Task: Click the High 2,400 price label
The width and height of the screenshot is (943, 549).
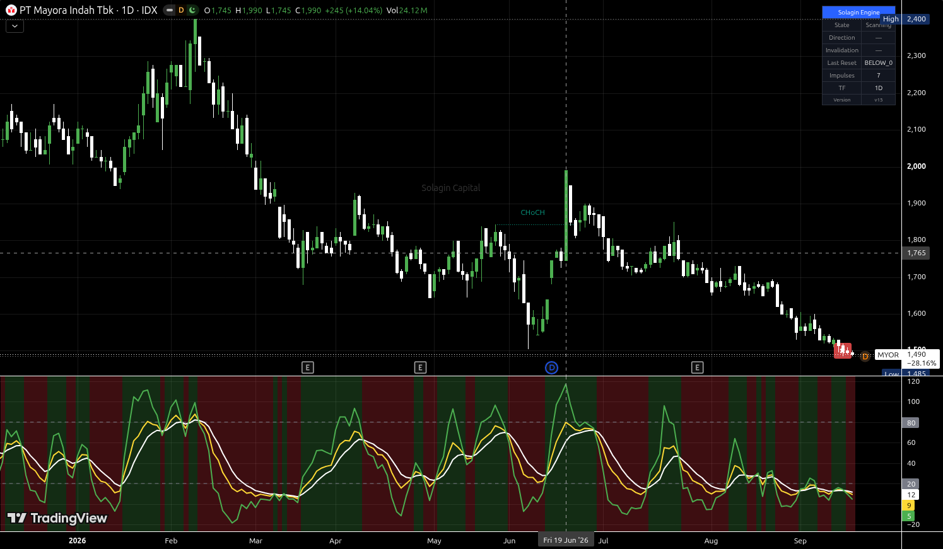Action: tap(905, 19)
